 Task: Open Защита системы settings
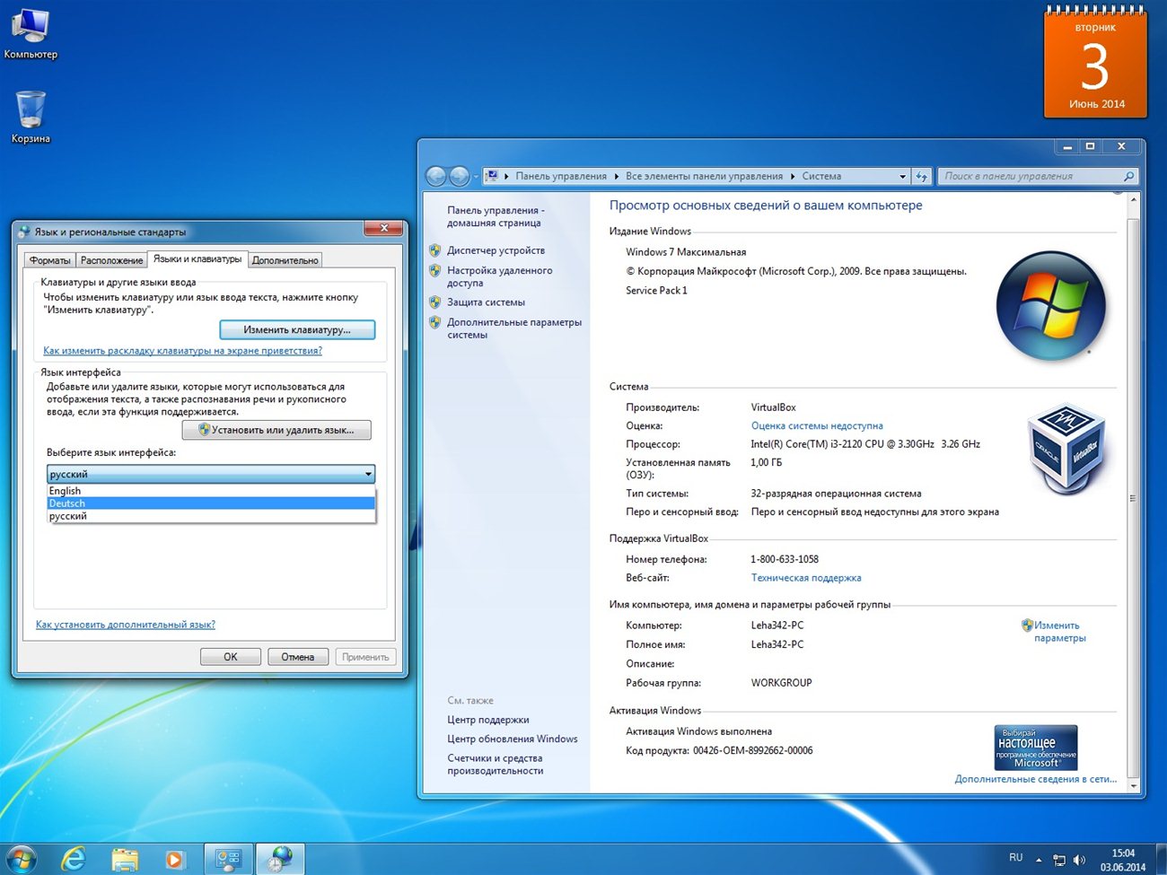(487, 302)
